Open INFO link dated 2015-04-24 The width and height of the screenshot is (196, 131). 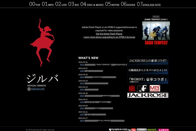pyautogui.click(x=82, y=83)
